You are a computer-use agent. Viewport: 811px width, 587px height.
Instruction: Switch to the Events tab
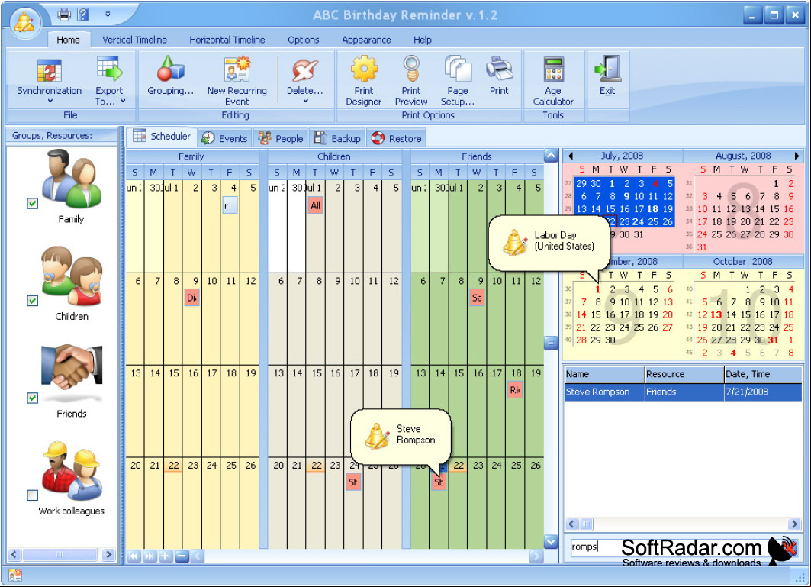click(224, 138)
